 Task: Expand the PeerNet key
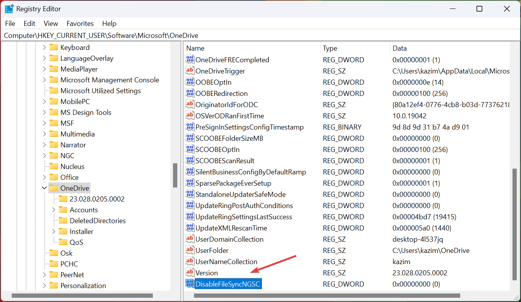pyautogui.click(x=44, y=275)
